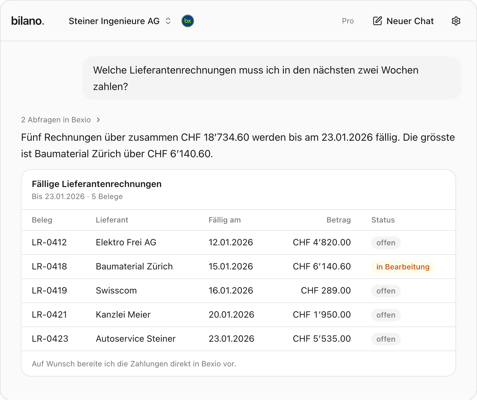Viewport: 477px width, 400px height.
Task: Click due date 23.01.2026 in Autoservice row
Action: (x=231, y=339)
